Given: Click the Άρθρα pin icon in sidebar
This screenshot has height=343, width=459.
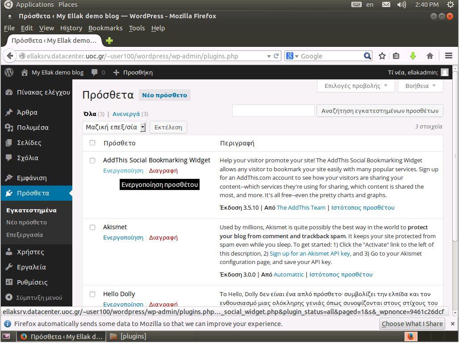Looking at the screenshot, I should pyautogui.click(x=9, y=112).
